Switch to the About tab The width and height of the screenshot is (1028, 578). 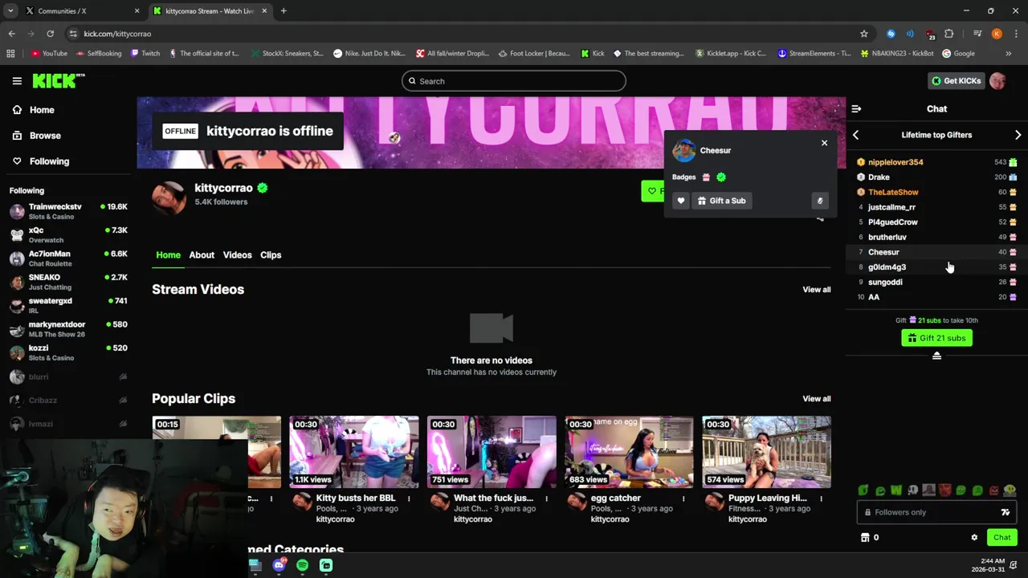tap(202, 254)
